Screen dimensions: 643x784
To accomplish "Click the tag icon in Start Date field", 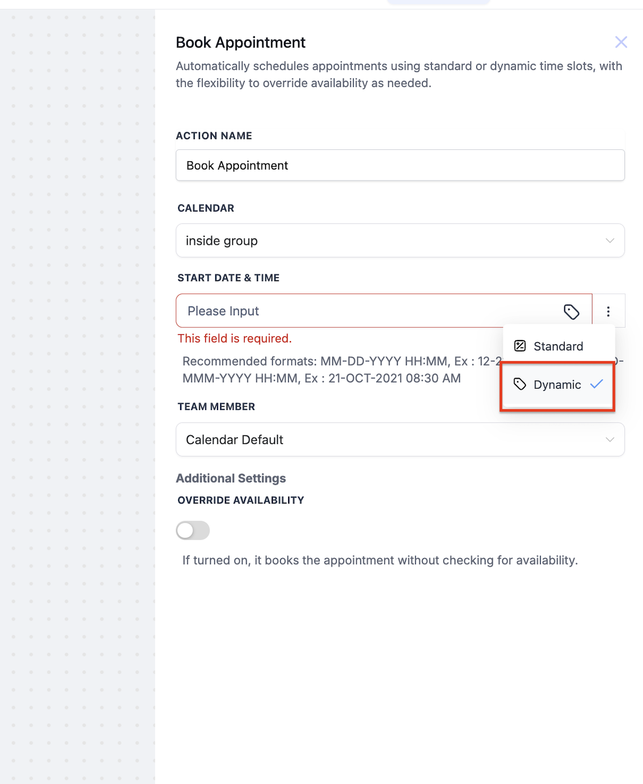I will click(x=571, y=312).
